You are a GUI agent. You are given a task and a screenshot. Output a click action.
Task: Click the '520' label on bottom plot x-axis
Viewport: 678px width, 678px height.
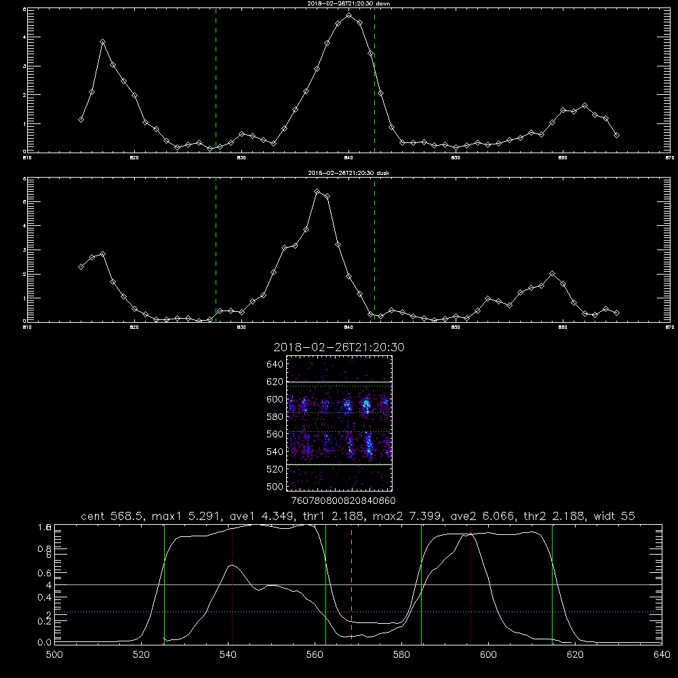[x=141, y=655]
